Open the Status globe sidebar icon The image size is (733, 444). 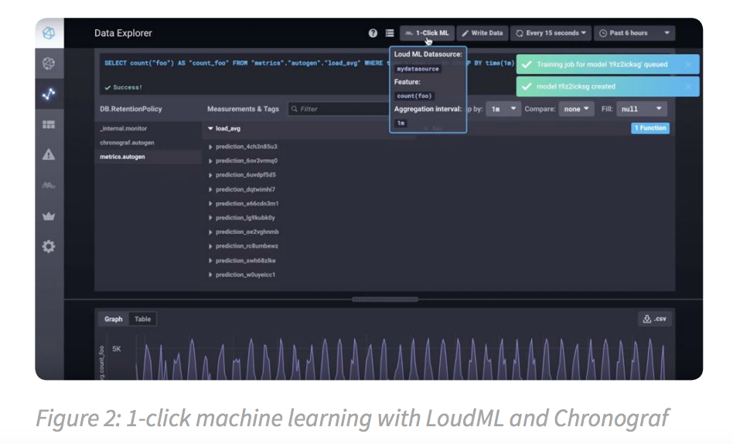pyautogui.click(x=49, y=63)
